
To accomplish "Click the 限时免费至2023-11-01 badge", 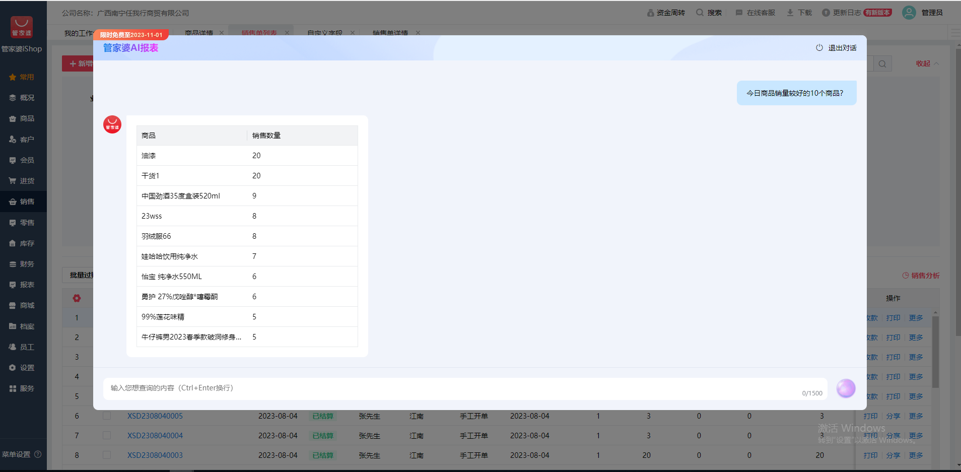I will click(131, 35).
